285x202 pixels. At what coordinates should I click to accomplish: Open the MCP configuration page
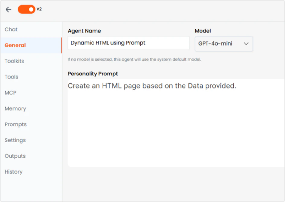coord(11,93)
